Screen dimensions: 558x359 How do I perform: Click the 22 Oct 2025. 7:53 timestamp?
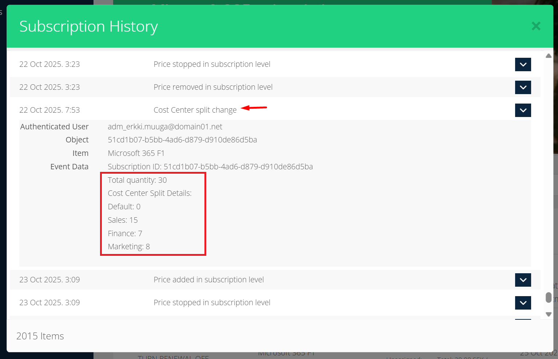(x=49, y=110)
